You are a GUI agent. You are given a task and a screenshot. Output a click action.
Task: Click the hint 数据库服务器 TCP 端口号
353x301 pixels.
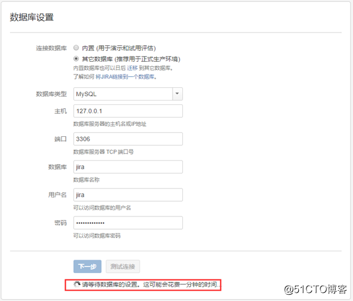click(104, 152)
